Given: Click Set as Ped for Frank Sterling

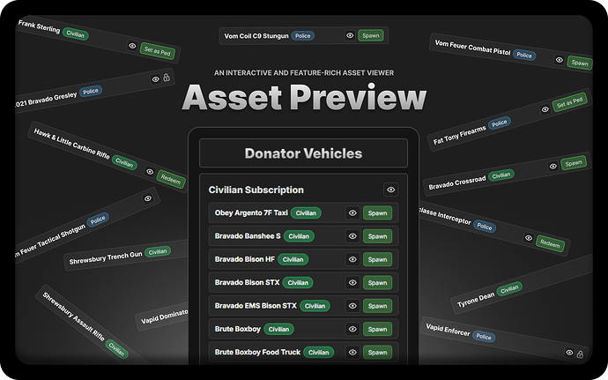Looking at the screenshot, I should pos(157,51).
